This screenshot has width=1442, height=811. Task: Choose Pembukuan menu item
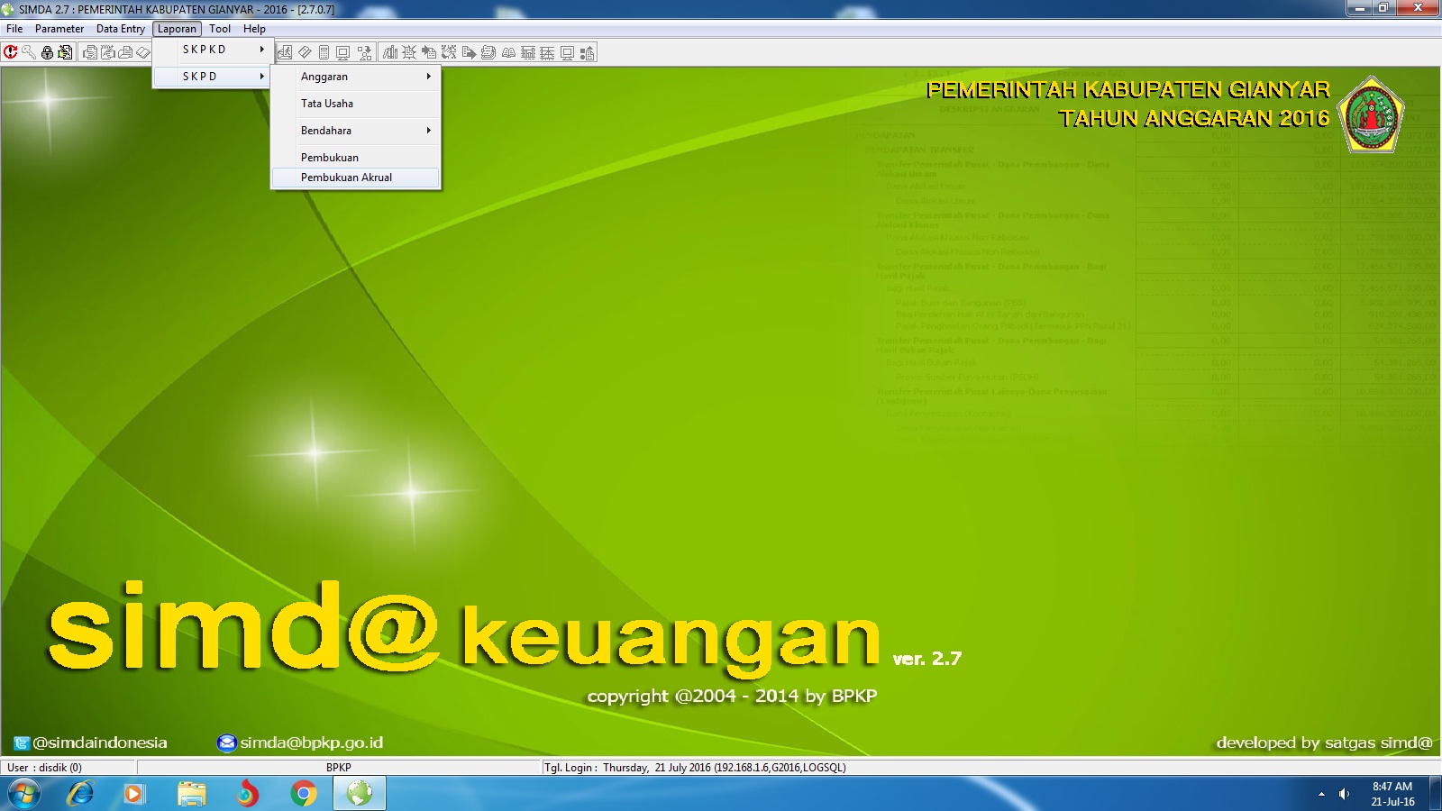point(356,158)
